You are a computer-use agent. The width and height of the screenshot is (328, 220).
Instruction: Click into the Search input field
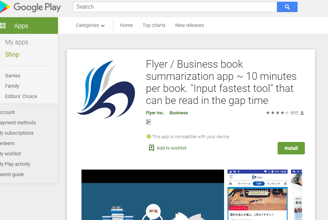point(175,7)
